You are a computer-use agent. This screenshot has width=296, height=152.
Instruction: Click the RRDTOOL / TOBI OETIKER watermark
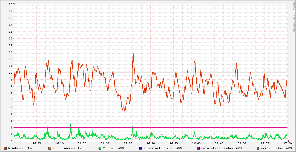tap(294, 16)
